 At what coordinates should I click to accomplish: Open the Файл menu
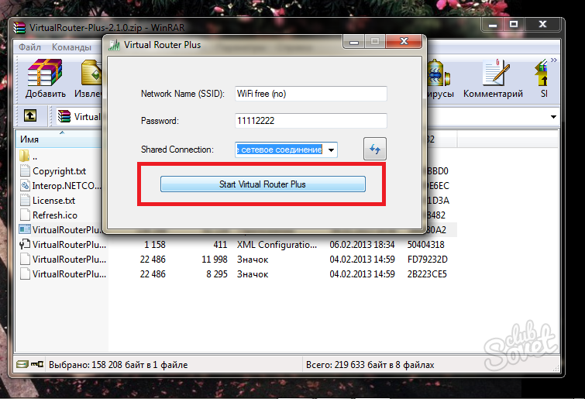pyautogui.click(x=30, y=46)
